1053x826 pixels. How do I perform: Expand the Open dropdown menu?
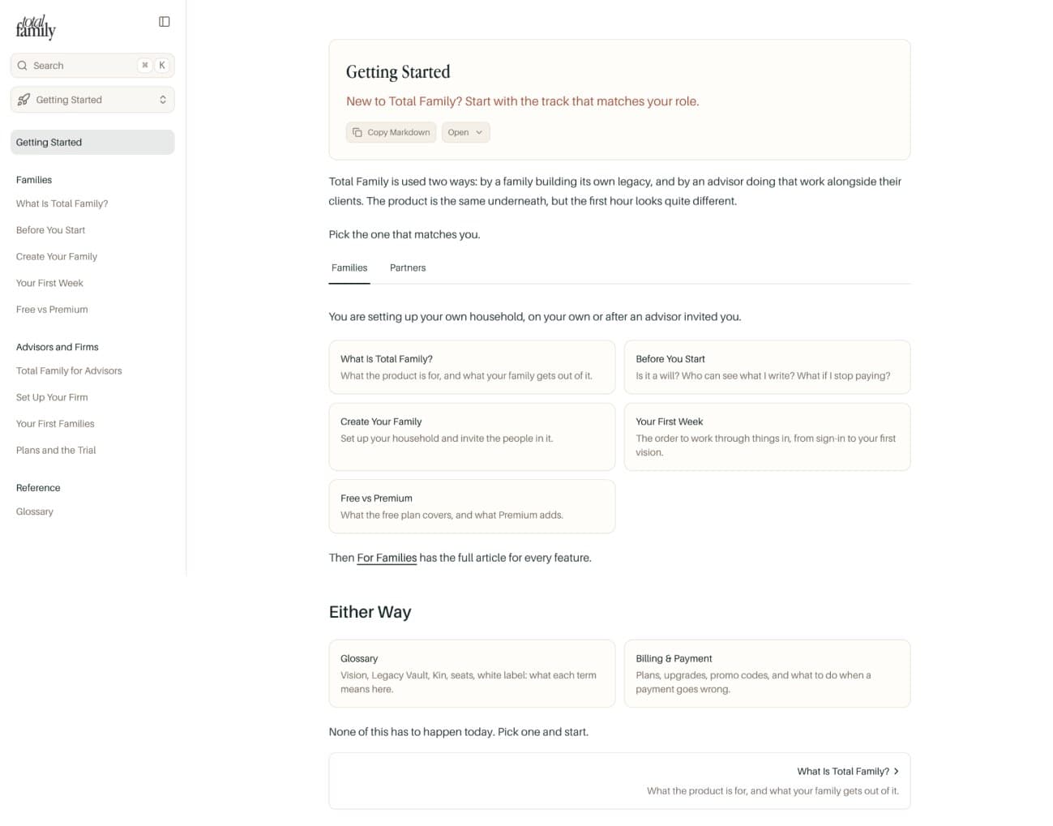(466, 132)
